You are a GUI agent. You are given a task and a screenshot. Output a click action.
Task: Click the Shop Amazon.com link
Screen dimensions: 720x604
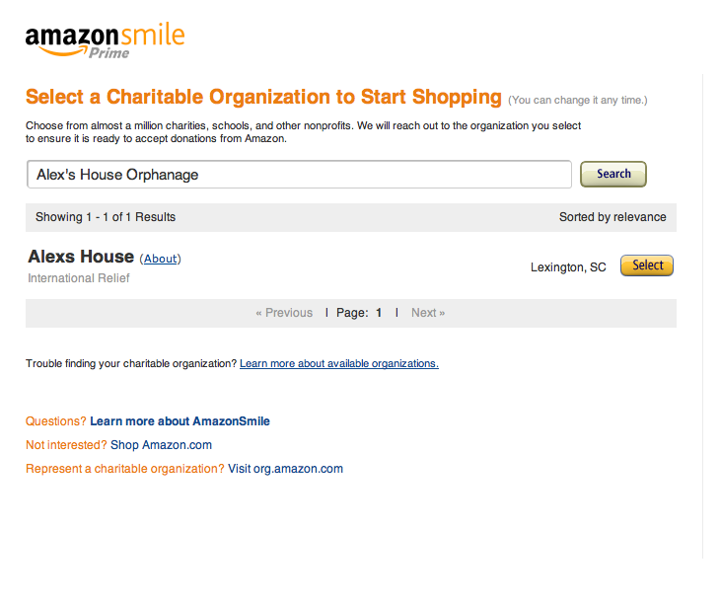161,445
